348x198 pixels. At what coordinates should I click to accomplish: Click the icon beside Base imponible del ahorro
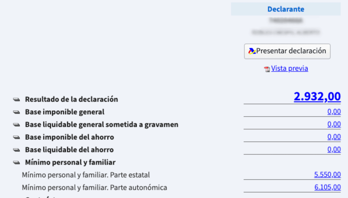point(16,137)
